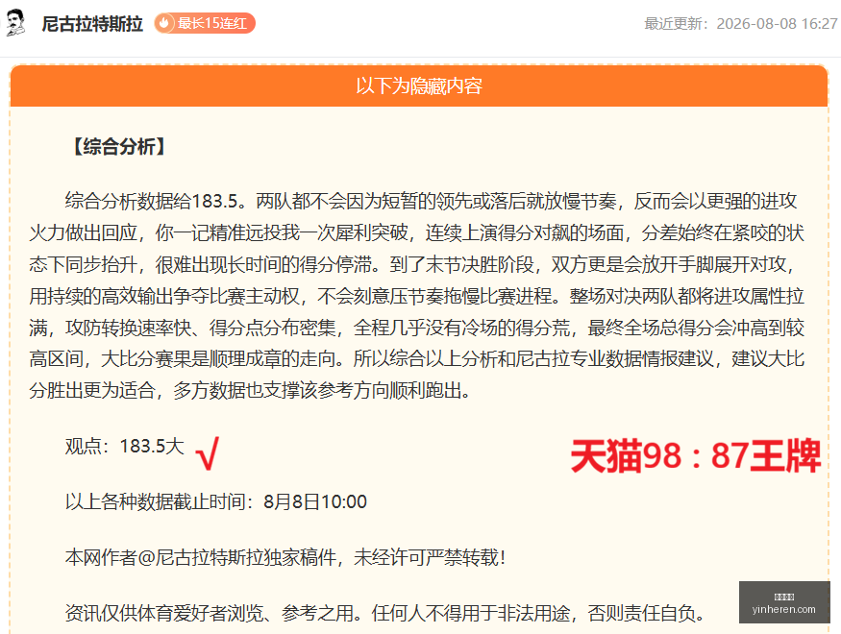This screenshot has height=634, width=841.
Task: Select the 【综合分析】 heading
Action: [119, 146]
